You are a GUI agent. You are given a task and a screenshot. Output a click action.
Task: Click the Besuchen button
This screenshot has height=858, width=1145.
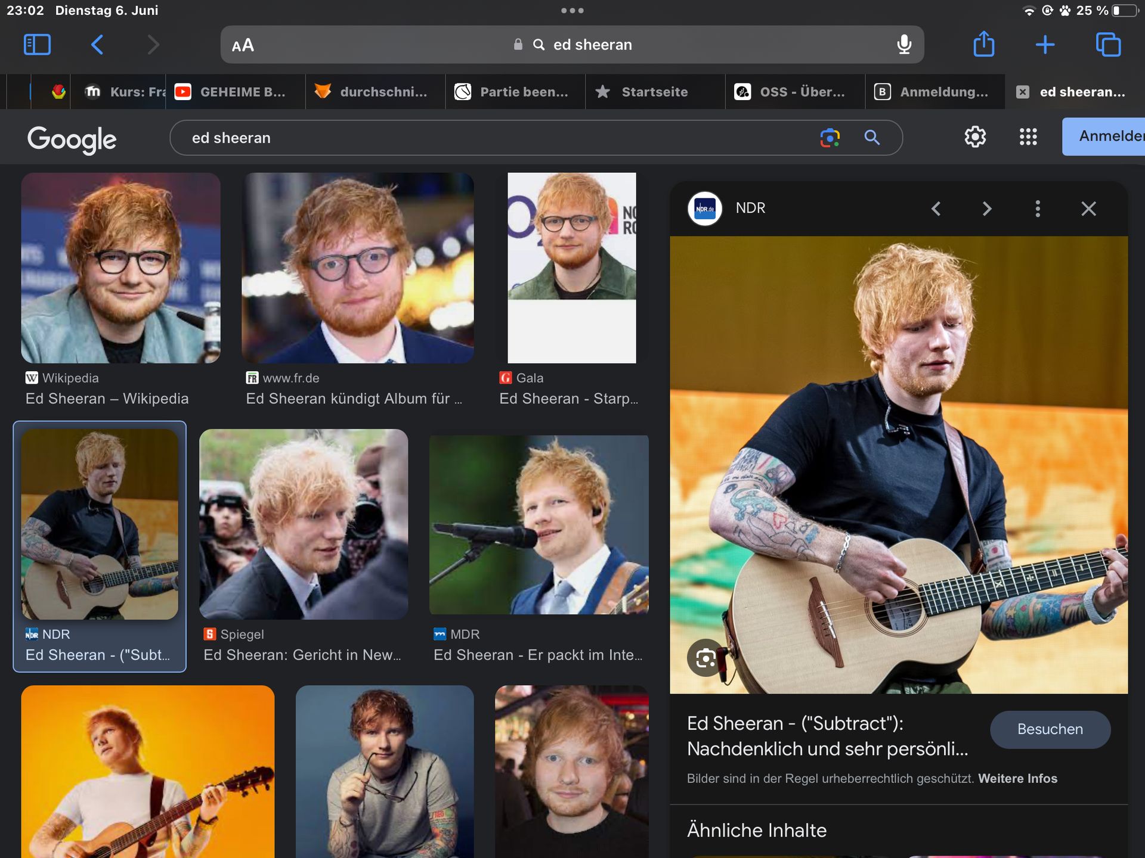coord(1050,729)
